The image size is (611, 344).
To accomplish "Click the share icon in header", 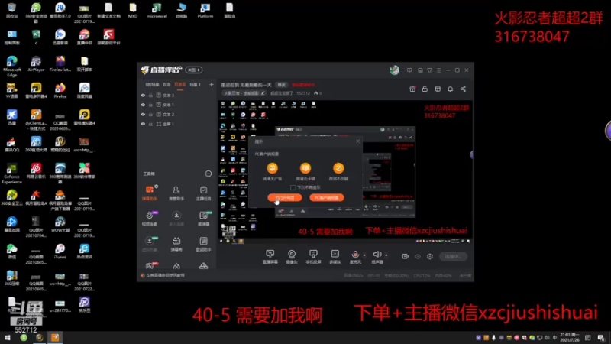I will (463, 89).
